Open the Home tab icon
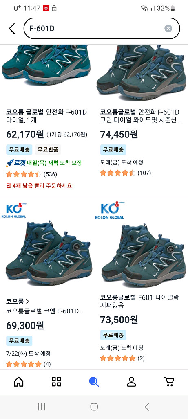 19,382
